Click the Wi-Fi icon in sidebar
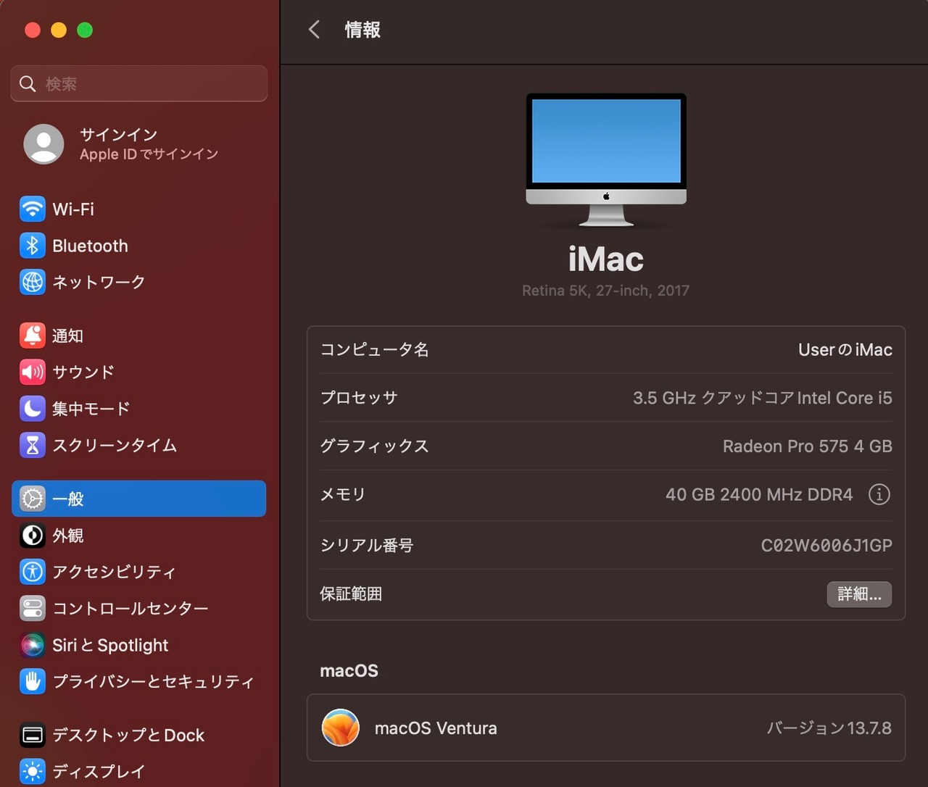928x787 pixels. (32, 209)
